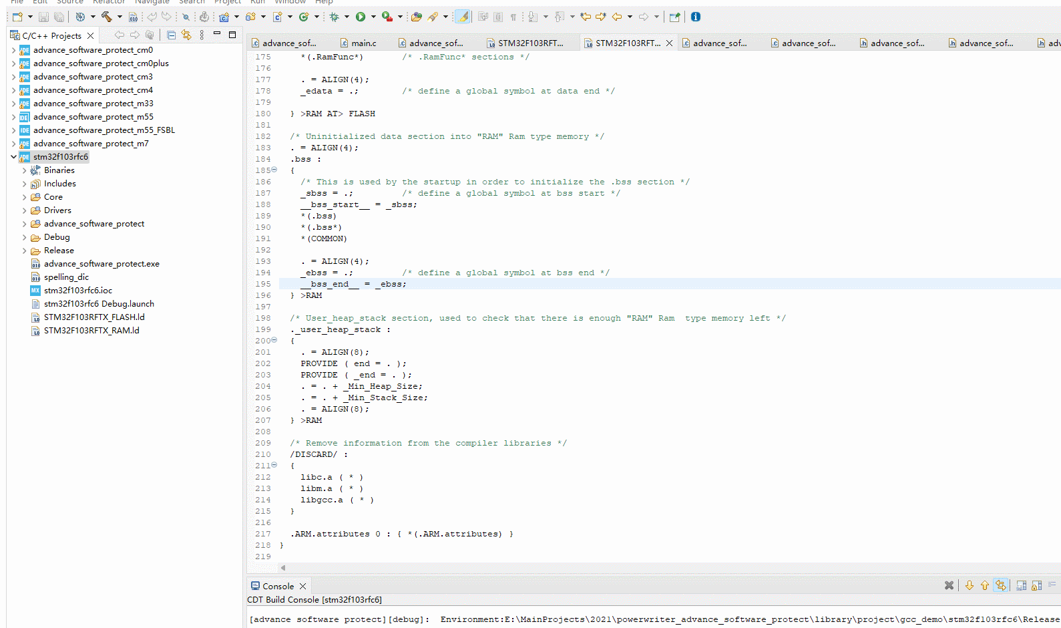The width and height of the screenshot is (1061, 628).
Task: Click the editor horizontal scrollbar left arrow
Action: (x=283, y=567)
